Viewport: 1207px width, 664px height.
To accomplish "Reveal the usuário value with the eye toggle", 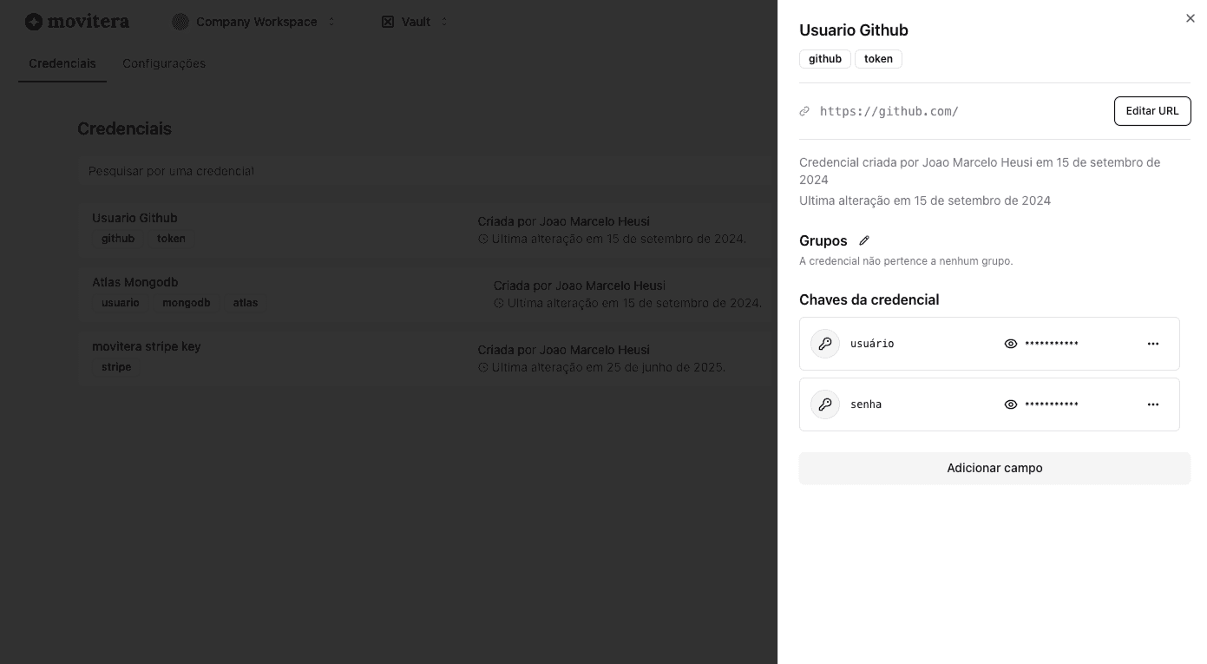I will click(x=1011, y=344).
